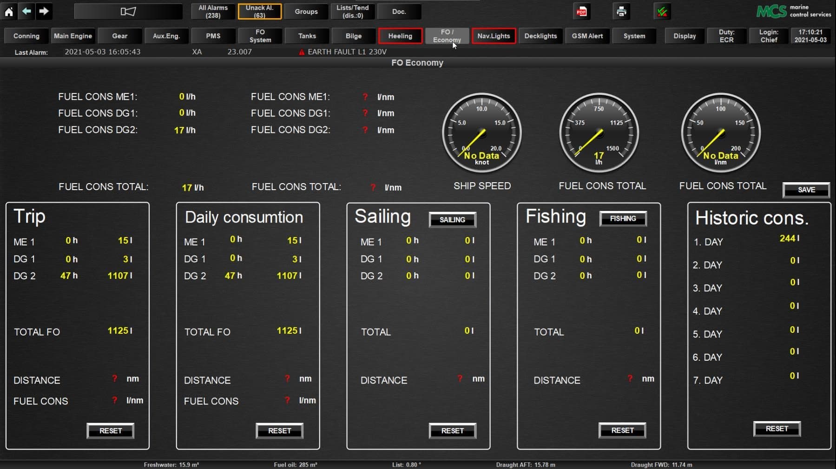Click the Trip TOTAL FO value 1125 l

click(120, 330)
